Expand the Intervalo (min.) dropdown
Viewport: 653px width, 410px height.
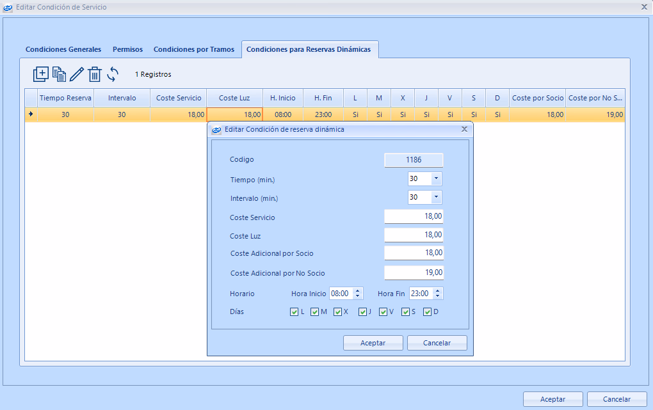coord(436,198)
